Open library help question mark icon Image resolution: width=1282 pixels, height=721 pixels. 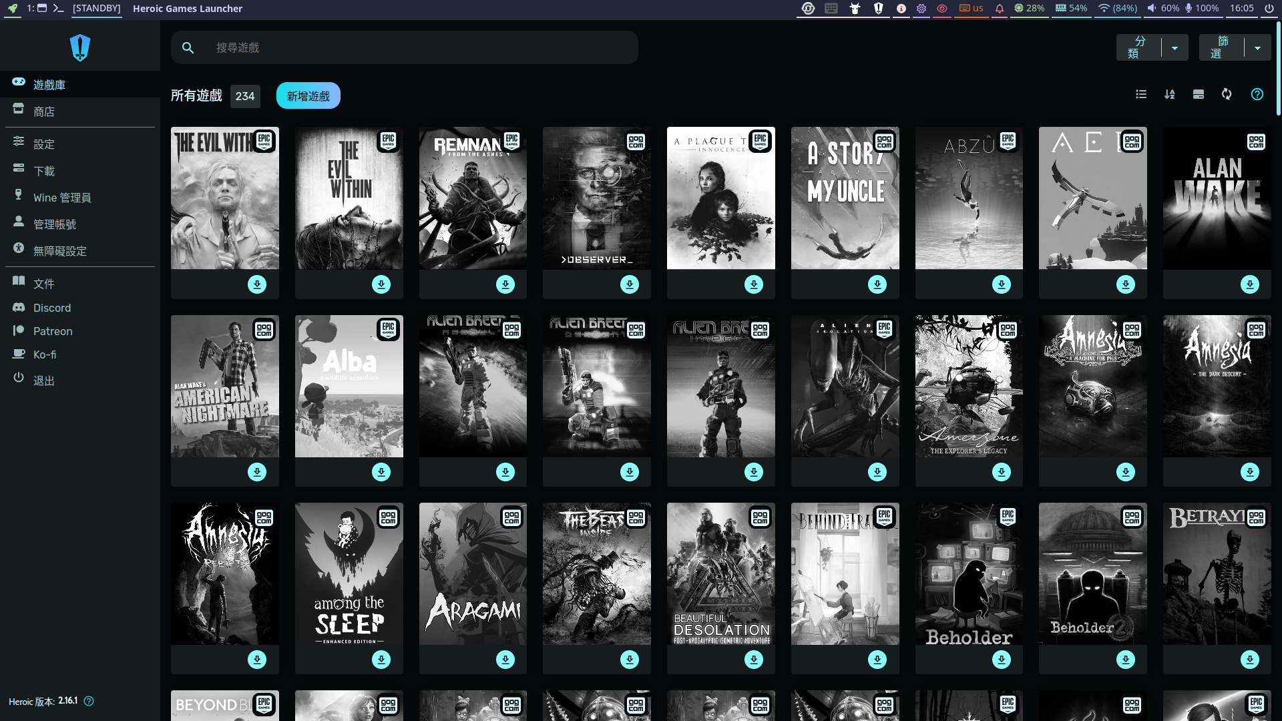(x=1257, y=94)
